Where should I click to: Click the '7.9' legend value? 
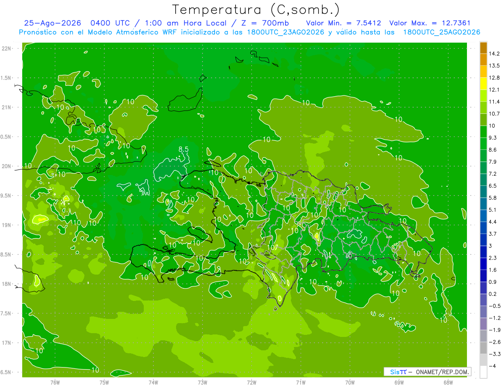(x=493, y=162)
